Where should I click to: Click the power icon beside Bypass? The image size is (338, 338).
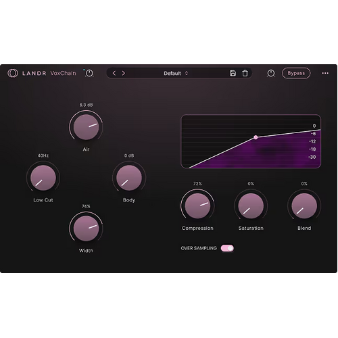271,73
